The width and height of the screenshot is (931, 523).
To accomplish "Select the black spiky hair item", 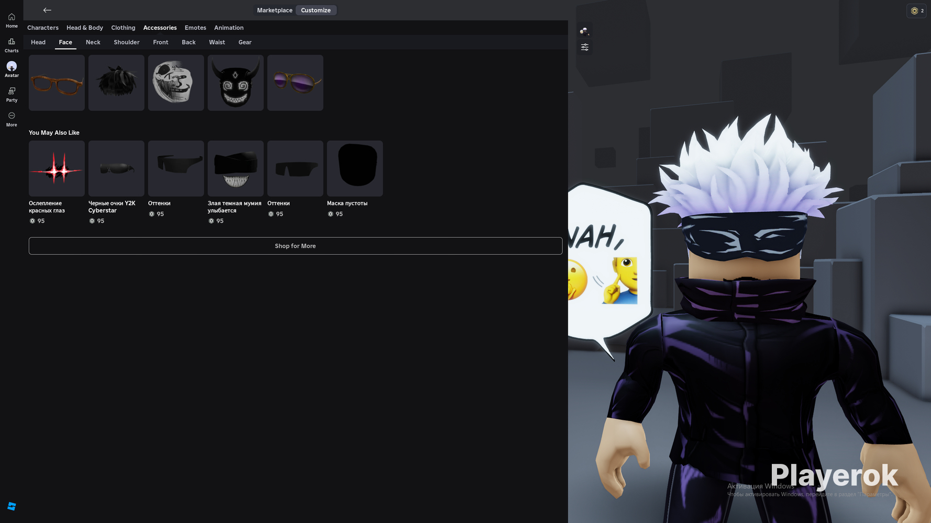I will [x=116, y=83].
